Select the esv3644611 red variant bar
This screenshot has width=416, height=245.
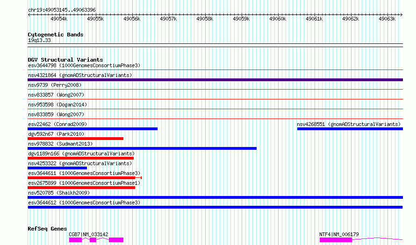(x=81, y=178)
